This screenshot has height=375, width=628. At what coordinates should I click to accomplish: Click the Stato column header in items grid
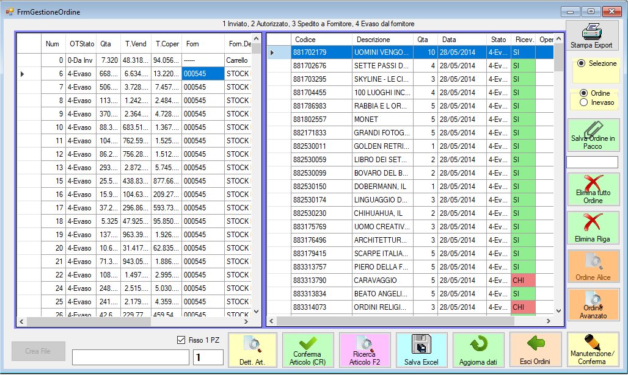498,39
